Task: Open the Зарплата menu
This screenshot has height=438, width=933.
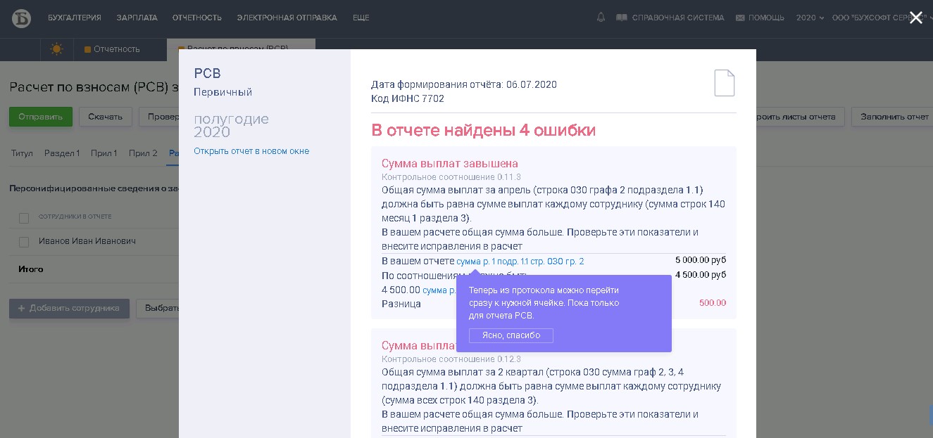Action: pyautogui.click(x=137, y=18)
